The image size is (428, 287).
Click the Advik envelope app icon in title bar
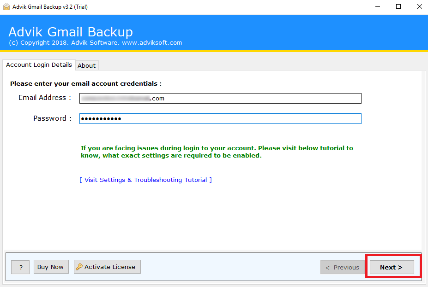click(x=6, y=6)
